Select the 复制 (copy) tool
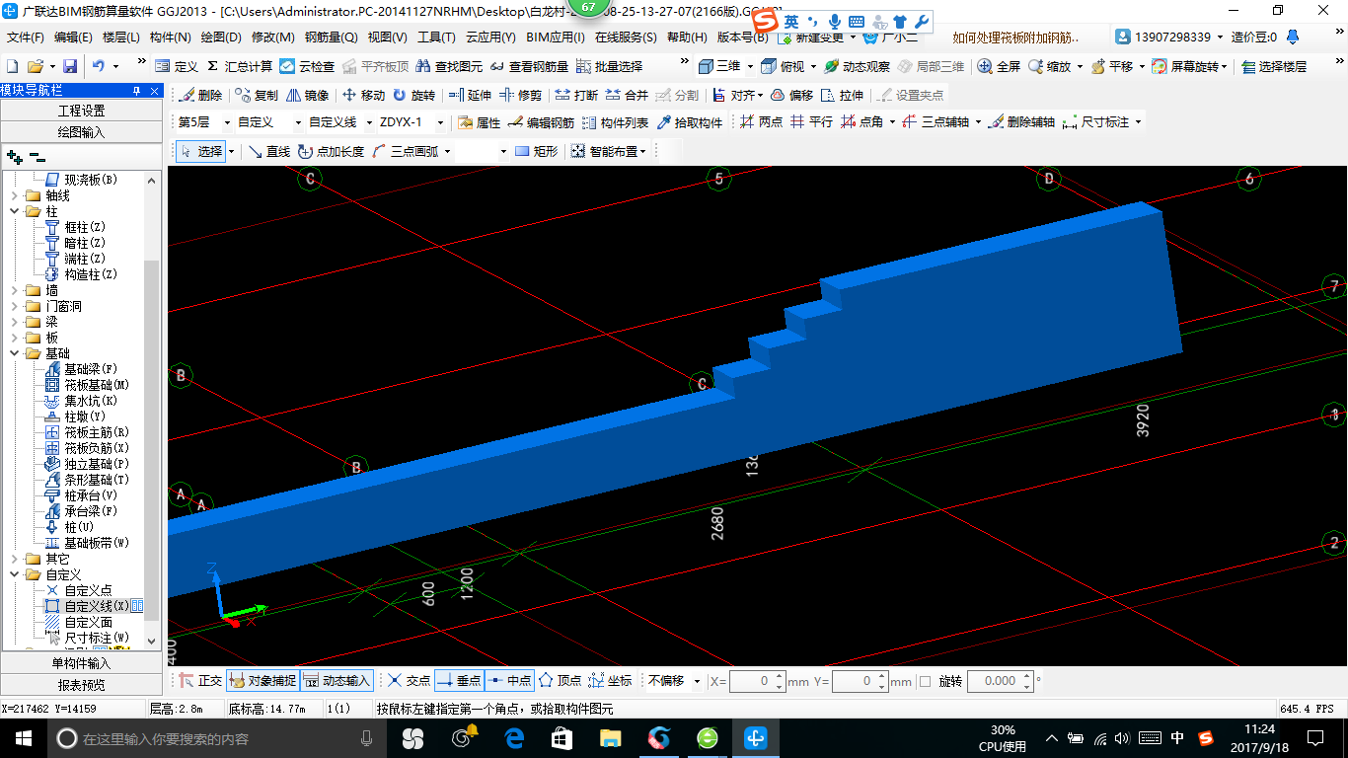The image size is (1348, 758). click(257, 96)
